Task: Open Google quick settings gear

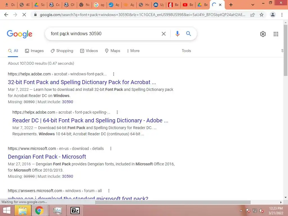Action: pos(263,34)
